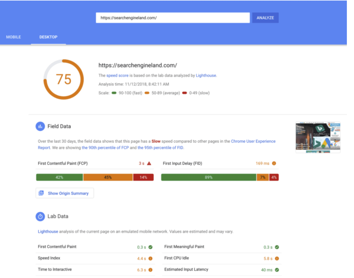Screen dimensions: 354x278
Task: Click the orange info icon next to 169 ms
Action: (274, 163)
